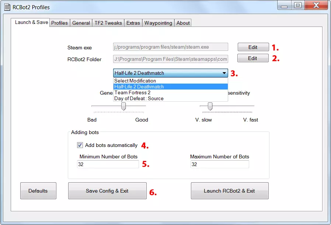Image resolution: width=331 pixels, height=225 pixels.
Task: Select Half-Life 2 Deathmatch from the list
Action: tap(171, 87)
